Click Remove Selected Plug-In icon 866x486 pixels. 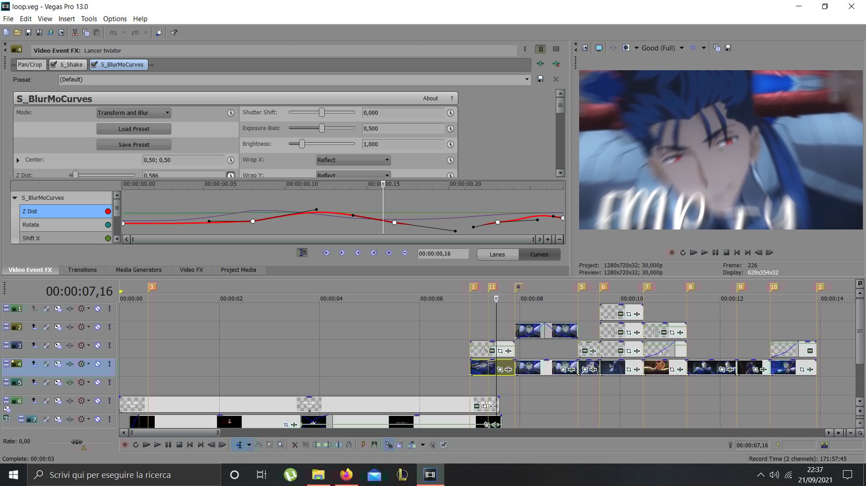pos(556,64)
